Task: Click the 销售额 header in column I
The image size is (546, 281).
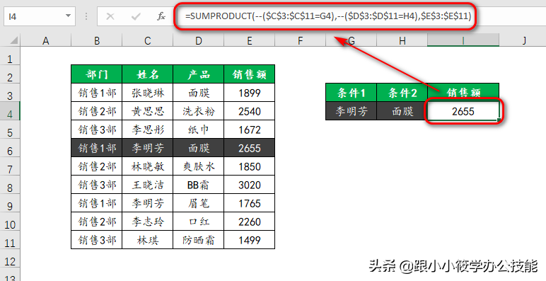Action: (x=463, y=93)
